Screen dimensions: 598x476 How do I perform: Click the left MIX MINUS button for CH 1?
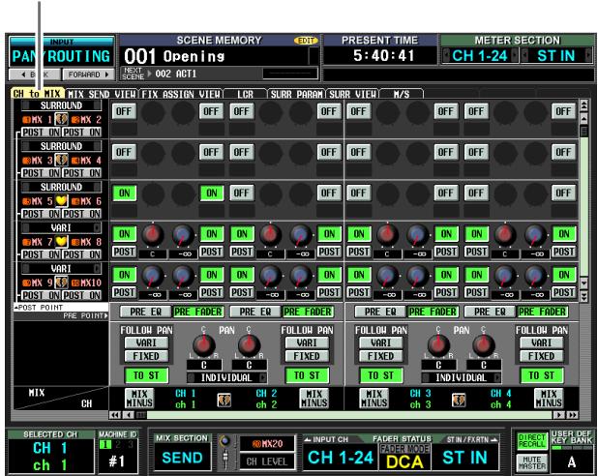pyautogui.click(x=139, y=399)
